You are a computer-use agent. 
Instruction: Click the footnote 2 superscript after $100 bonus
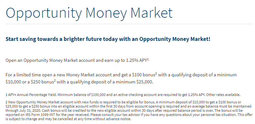156,73
